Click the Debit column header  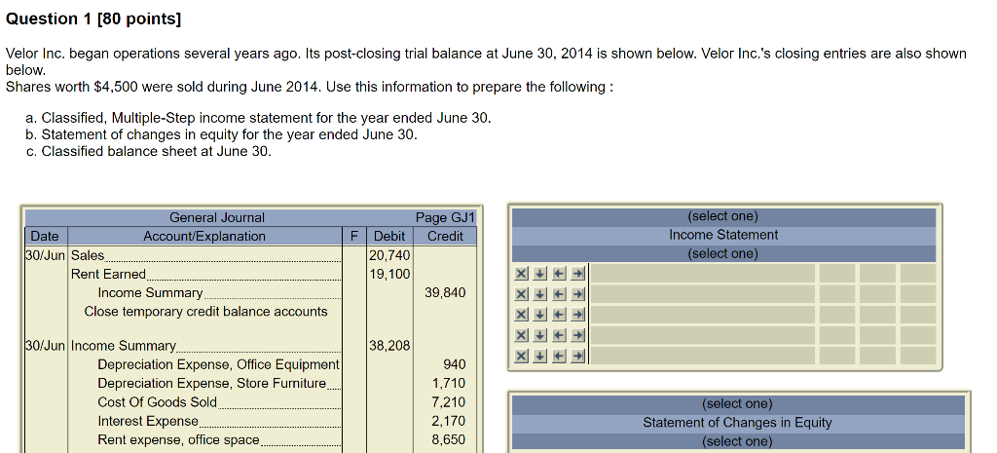[x=389, y=236]
